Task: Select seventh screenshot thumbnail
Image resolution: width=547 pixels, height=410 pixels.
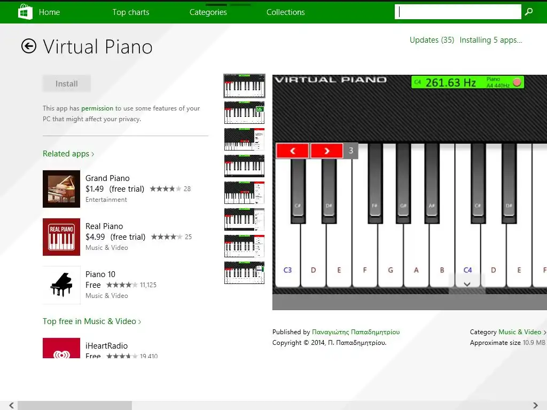Action: [x=244, y=246]
